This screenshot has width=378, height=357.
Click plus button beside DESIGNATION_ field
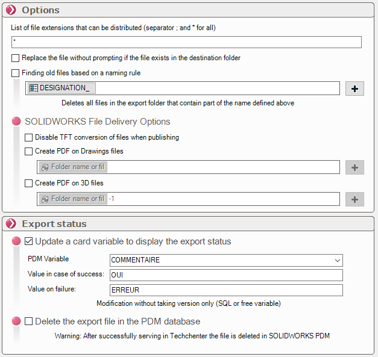tap(354, 88)
